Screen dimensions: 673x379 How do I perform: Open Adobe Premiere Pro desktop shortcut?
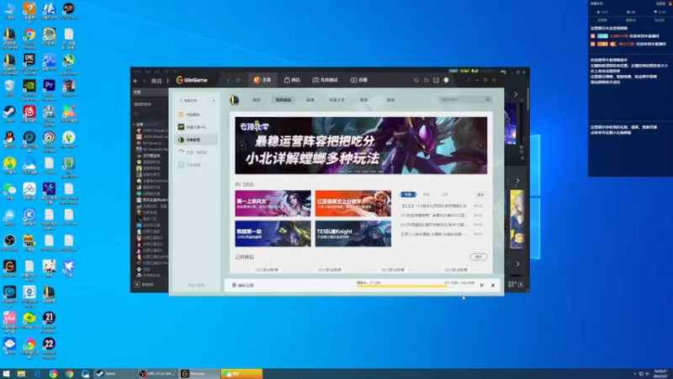(x=49, y=90)
